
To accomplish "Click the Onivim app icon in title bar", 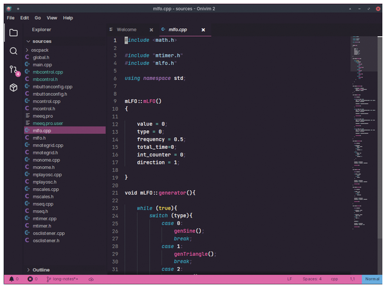I will pos(9,8).
